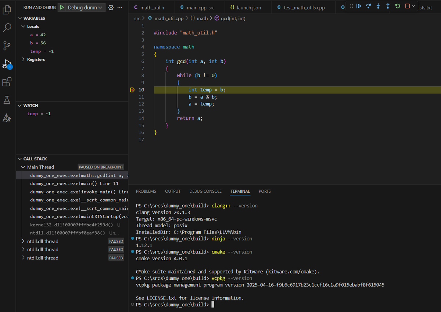Select local variable temp = -1
The image size is (441, 312).
tap(72, 51)
